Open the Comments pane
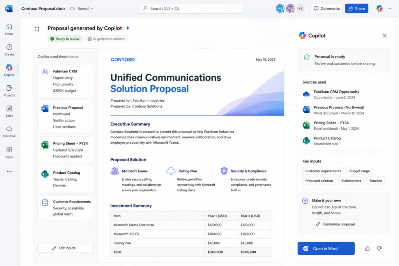399x266 pixels. tap(327, 9)
